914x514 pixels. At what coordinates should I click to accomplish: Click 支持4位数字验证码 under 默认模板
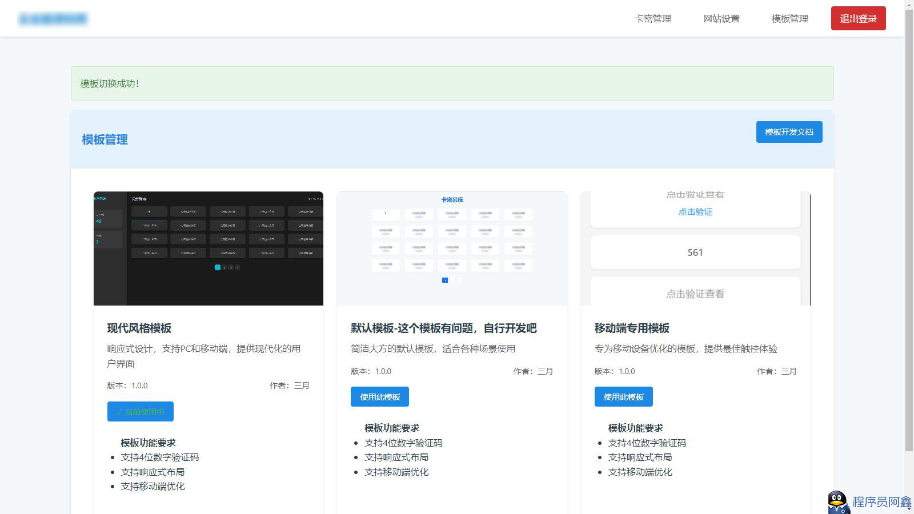tap(403, 443)
